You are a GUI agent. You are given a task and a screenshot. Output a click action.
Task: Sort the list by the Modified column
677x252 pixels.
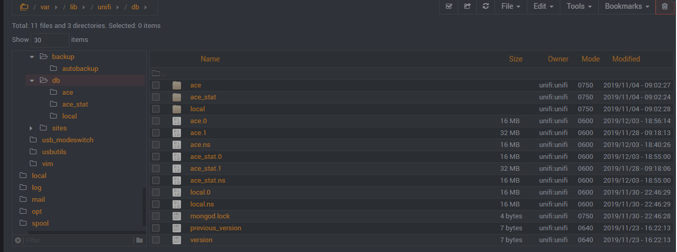tap(626, 59)
